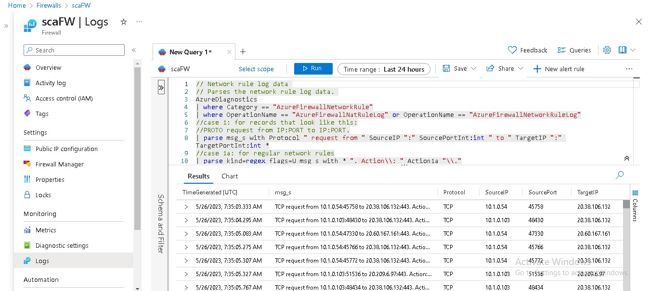This screenshot has height=291, width=649.
Task: Click the Select scope link
Action: [256, 69]
